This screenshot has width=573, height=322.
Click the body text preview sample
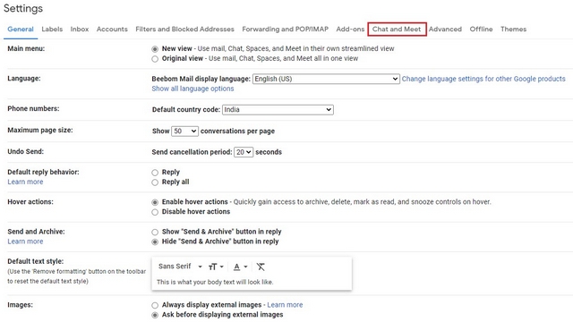click(215, 283)
